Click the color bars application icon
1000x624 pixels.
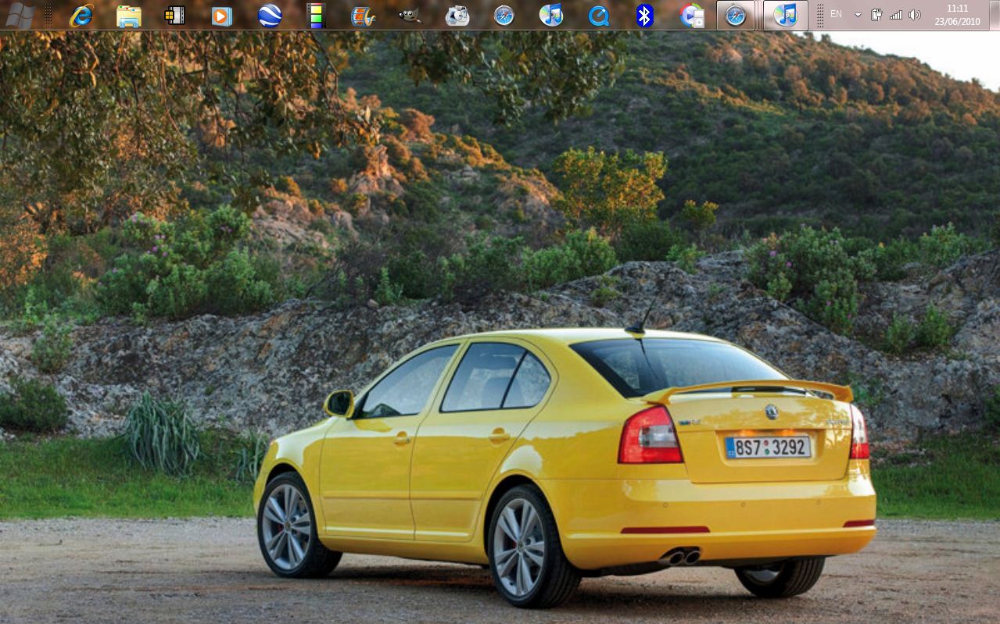click(316, 15)
